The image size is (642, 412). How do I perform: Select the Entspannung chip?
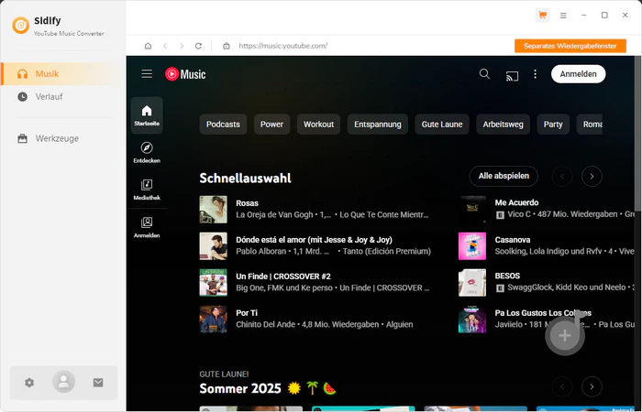pos(378,125)
